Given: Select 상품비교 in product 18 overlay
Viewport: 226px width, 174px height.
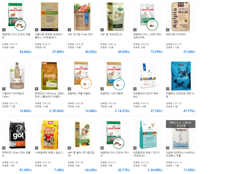Looking at the screenshot, I should pos(187,122).
